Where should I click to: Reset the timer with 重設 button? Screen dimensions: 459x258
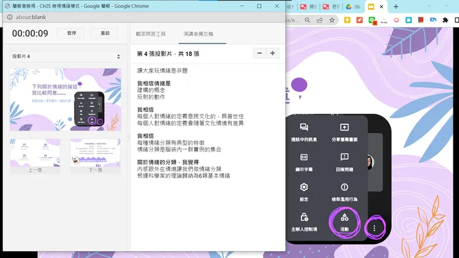(x=105, y=33)
